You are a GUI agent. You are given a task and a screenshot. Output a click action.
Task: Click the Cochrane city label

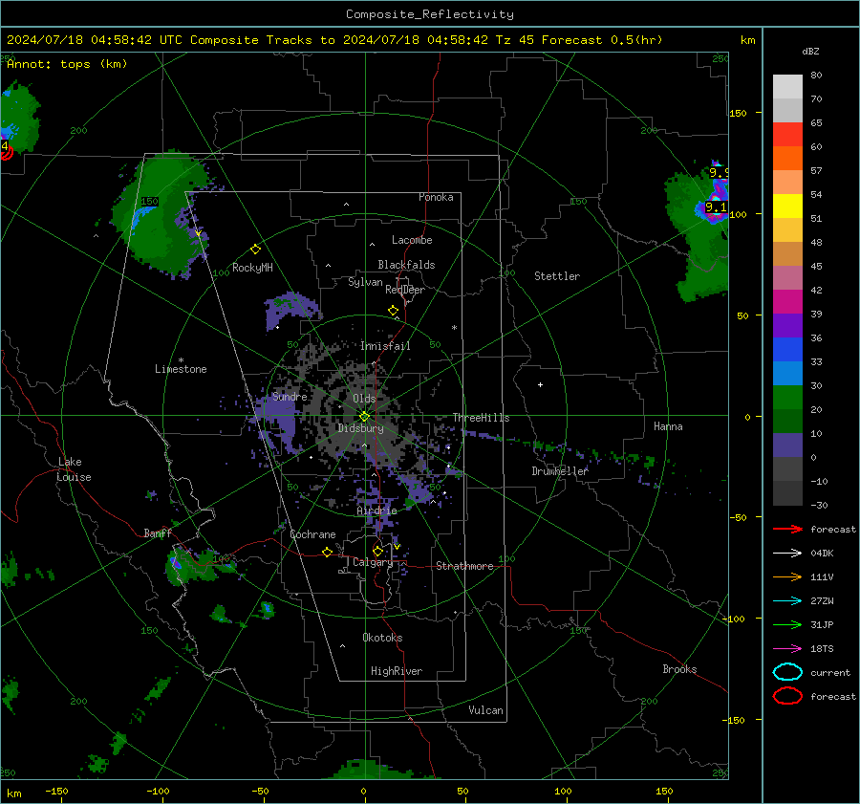pyautogui.click(x=312, y=534)
